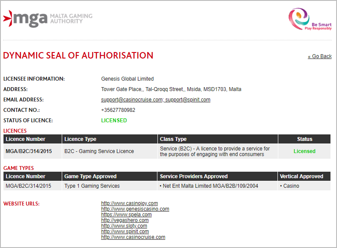Click the Class Type column header
337x248 pixels.
point(218,139)
